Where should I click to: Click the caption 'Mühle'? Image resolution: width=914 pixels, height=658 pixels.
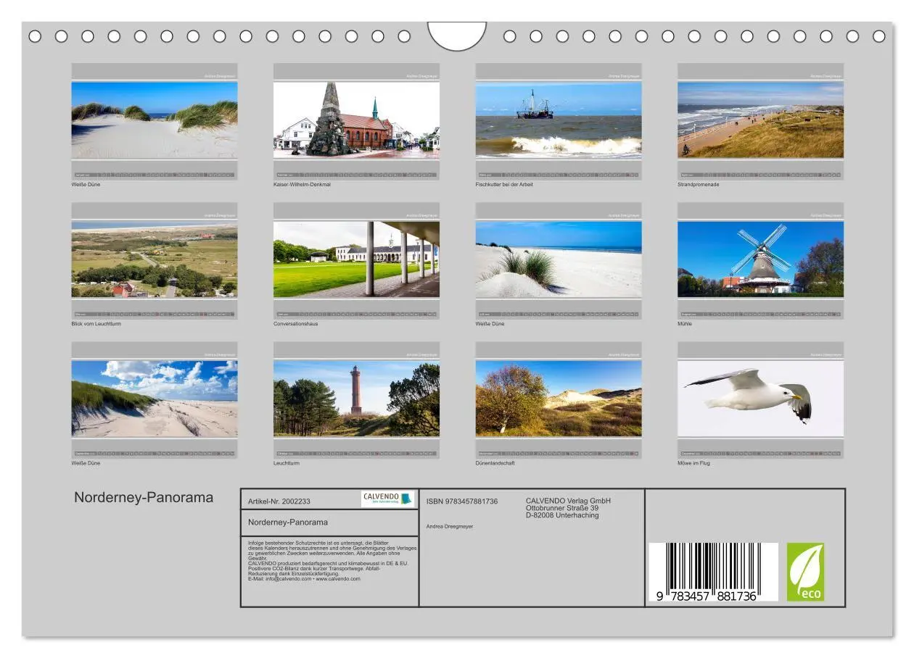(x=685, y=324)
